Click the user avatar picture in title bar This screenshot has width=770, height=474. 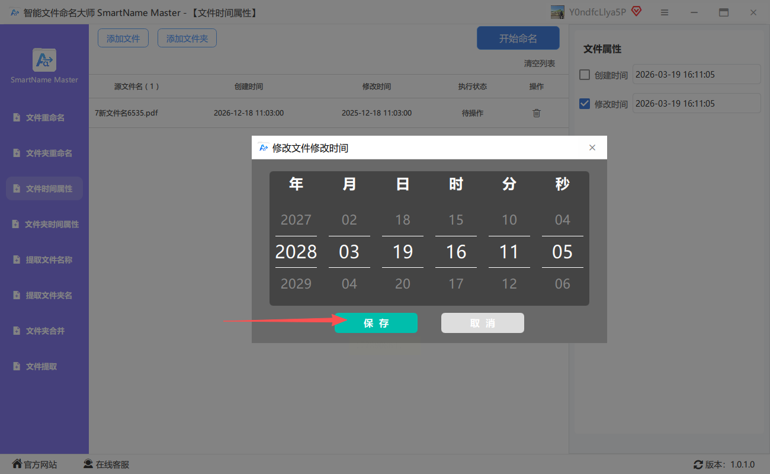(557, 12)
